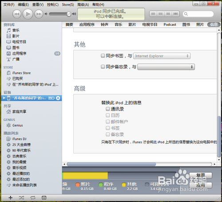Toggle shuffle icon in bottom bar
This screenshot has height=202, width=222.
[22, 198]
